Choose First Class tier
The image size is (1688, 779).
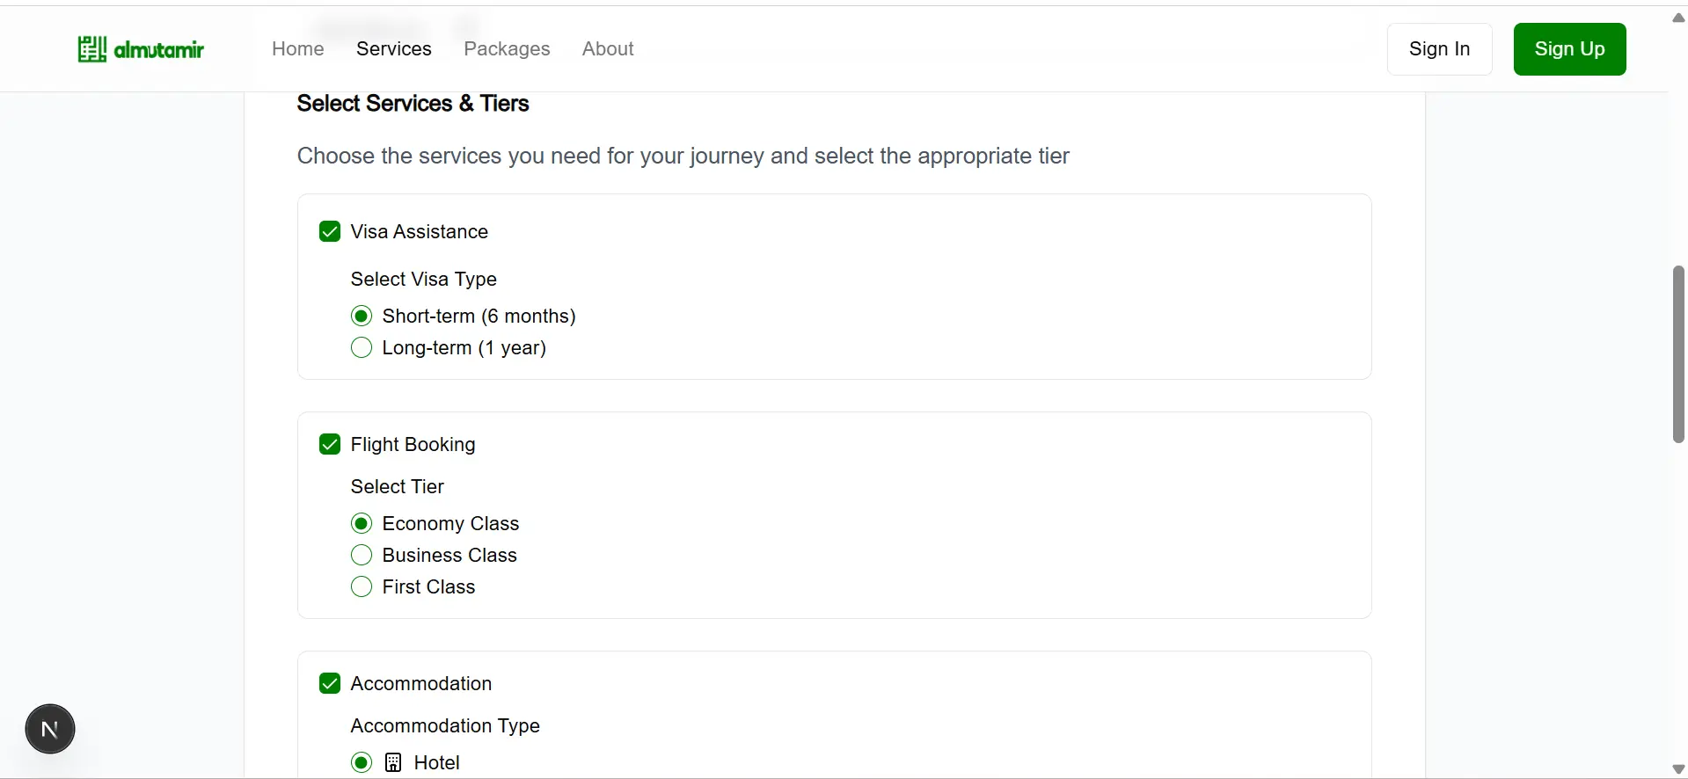[362, 586]
